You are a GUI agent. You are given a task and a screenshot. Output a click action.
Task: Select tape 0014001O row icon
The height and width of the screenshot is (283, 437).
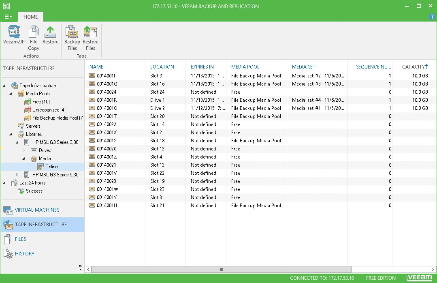(x=92, y=108)
